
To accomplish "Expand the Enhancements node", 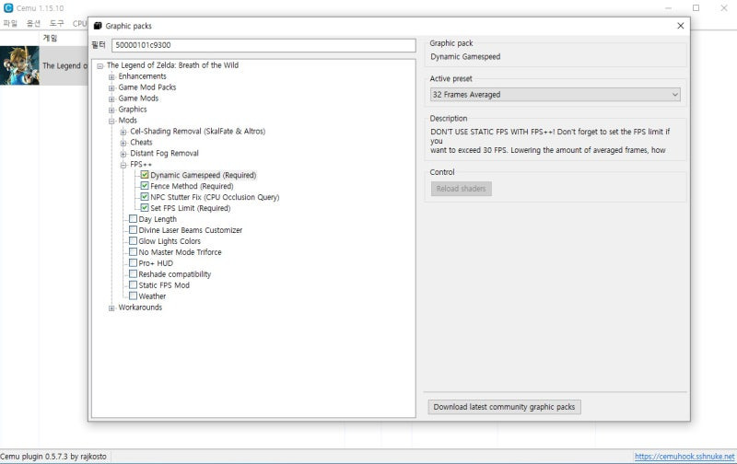I will pos(111,77).
